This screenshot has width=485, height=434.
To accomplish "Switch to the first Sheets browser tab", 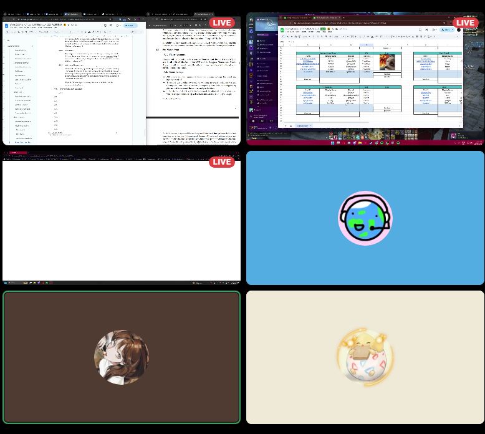I will click(296, 17).
